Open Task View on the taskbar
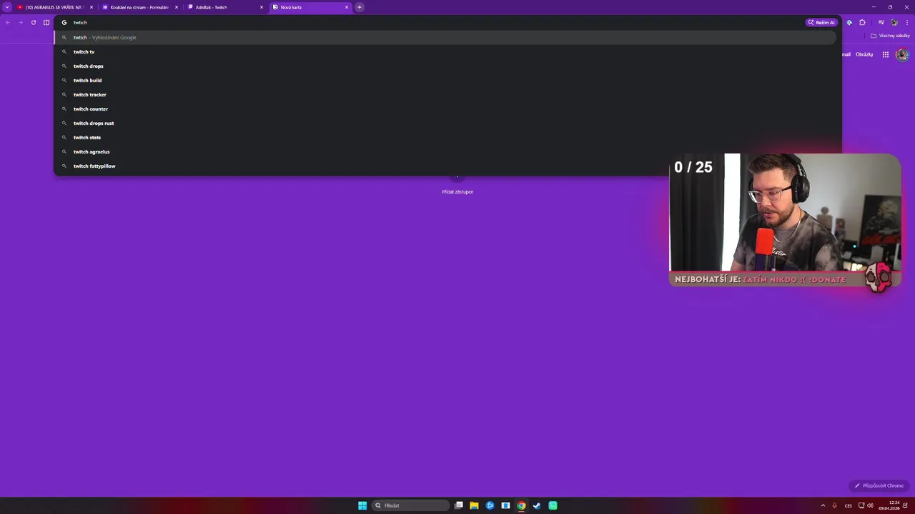Viewport: 915px width, 514px height. point(459,505)
